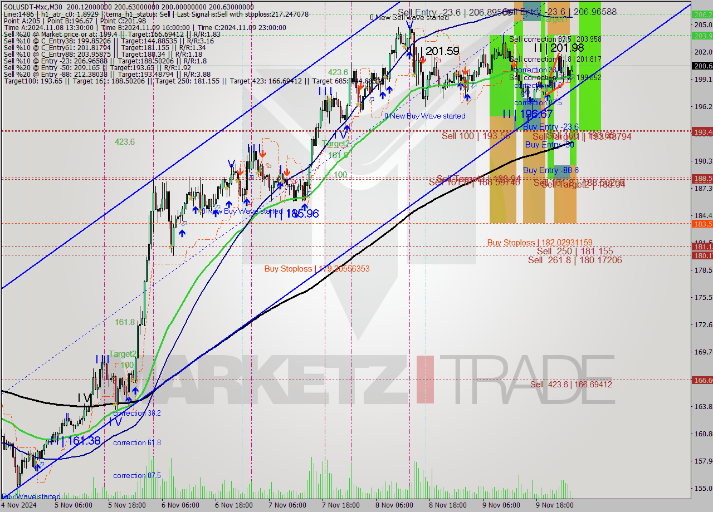This screenshot has width=713, height=512.
Task: Click the wave label '185.96'
Action: 301,213
